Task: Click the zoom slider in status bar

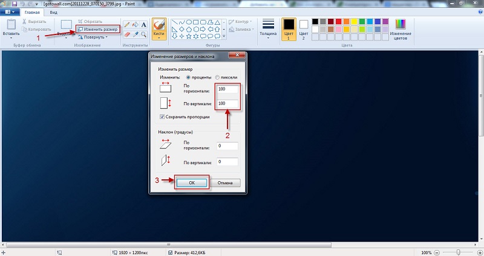Action: (x=459, y=252)
